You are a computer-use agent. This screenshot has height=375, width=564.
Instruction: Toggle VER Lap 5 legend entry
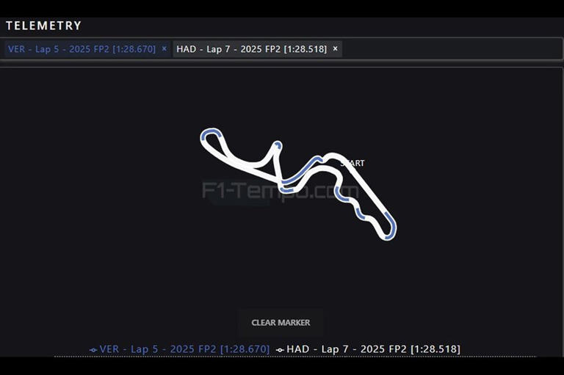pos(184,349)
